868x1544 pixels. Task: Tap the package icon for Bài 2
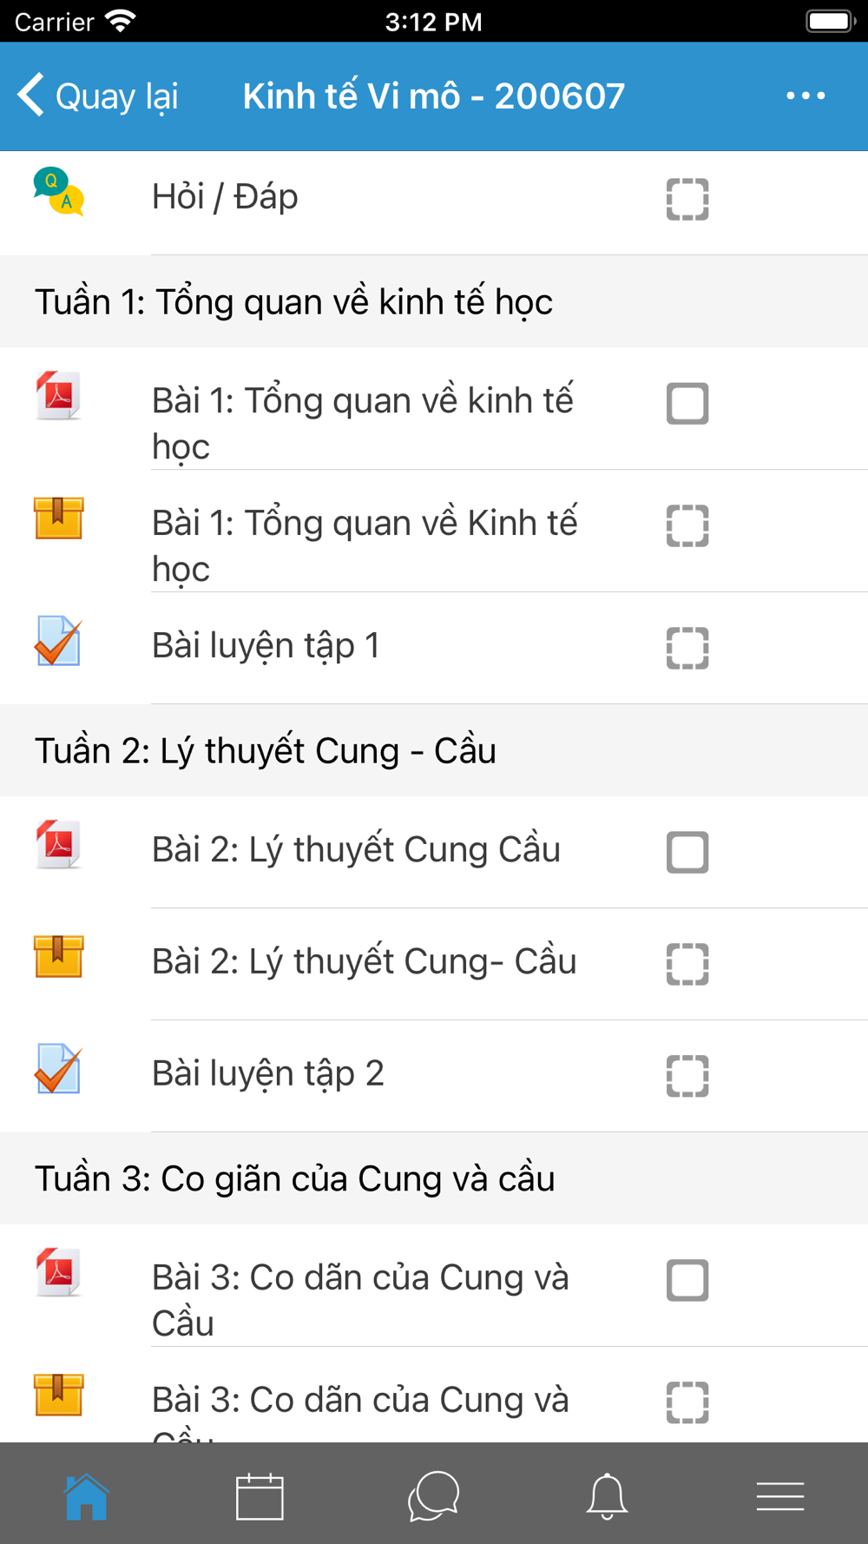pyautogui.click(x=58, y=956)
